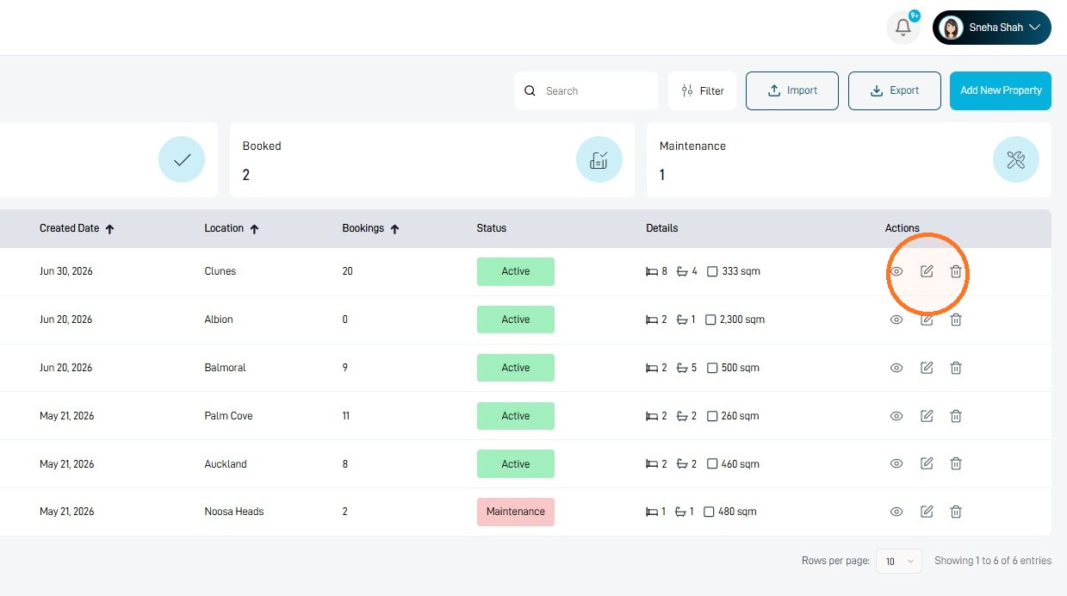Click the Export button
This screenshot has width=1067, height=596.
click(x=895, y=90)
